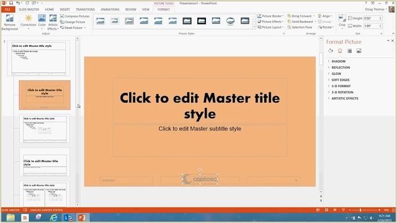Viewport: 397px width, 223px height.
Task: Expand the 3-D FORMAT section
Action: tap(341, 86)
